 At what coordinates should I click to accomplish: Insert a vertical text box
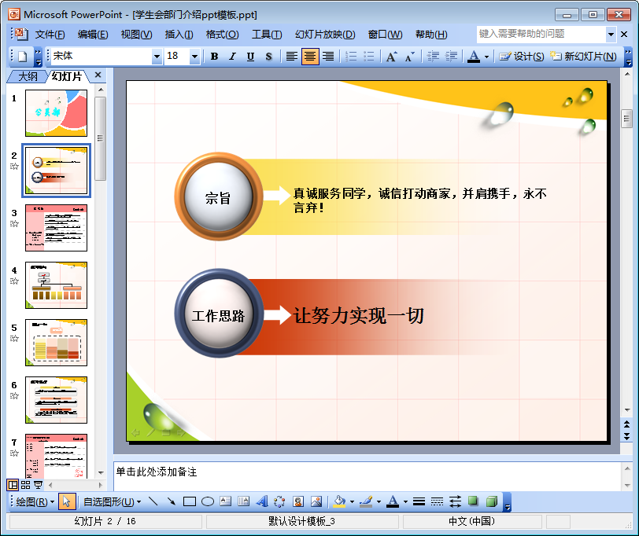tap(244, 501)
